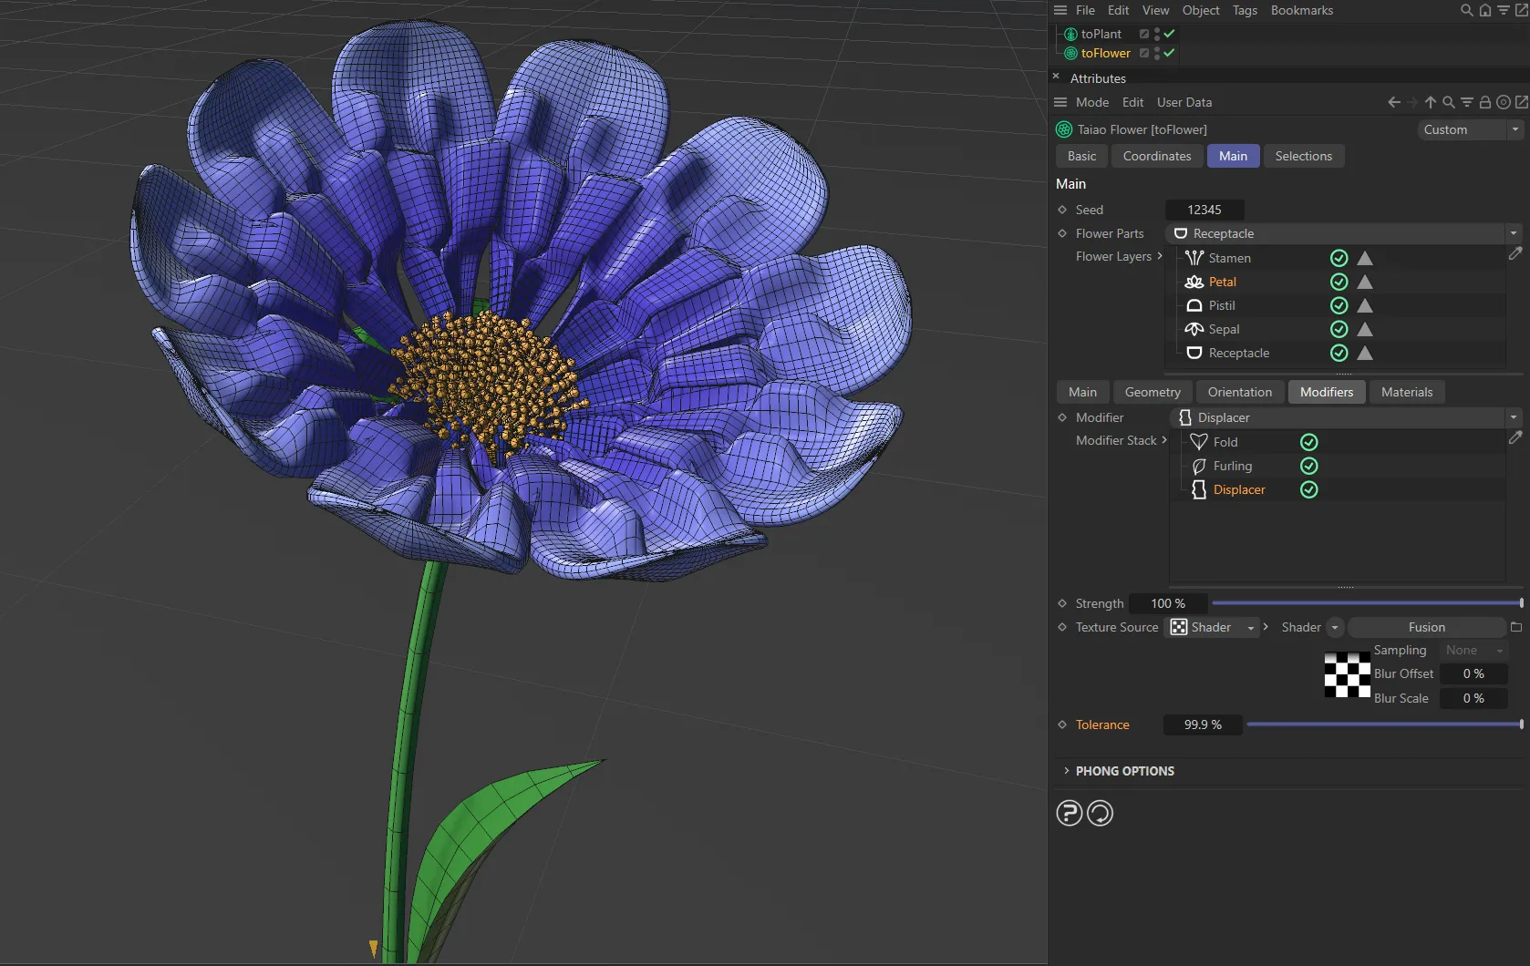Viewport: 1530px width, 966px height.
Task: Open the search icon in the Attributes panel
Action: coord(1448,102)
